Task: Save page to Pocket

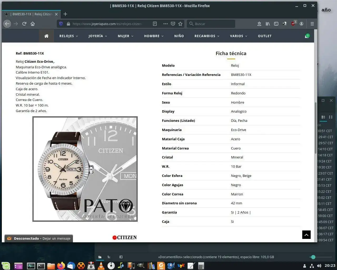Action: 173,24
